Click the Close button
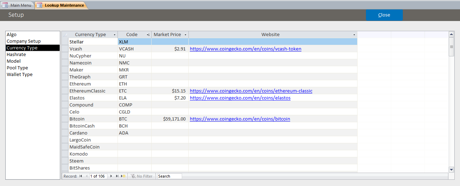The width and height of the screenshot is (460, 186). [x=384, y=15]
